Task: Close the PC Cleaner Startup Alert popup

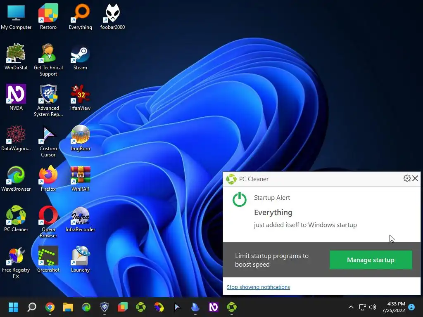Action: click(x=415, y=178)
